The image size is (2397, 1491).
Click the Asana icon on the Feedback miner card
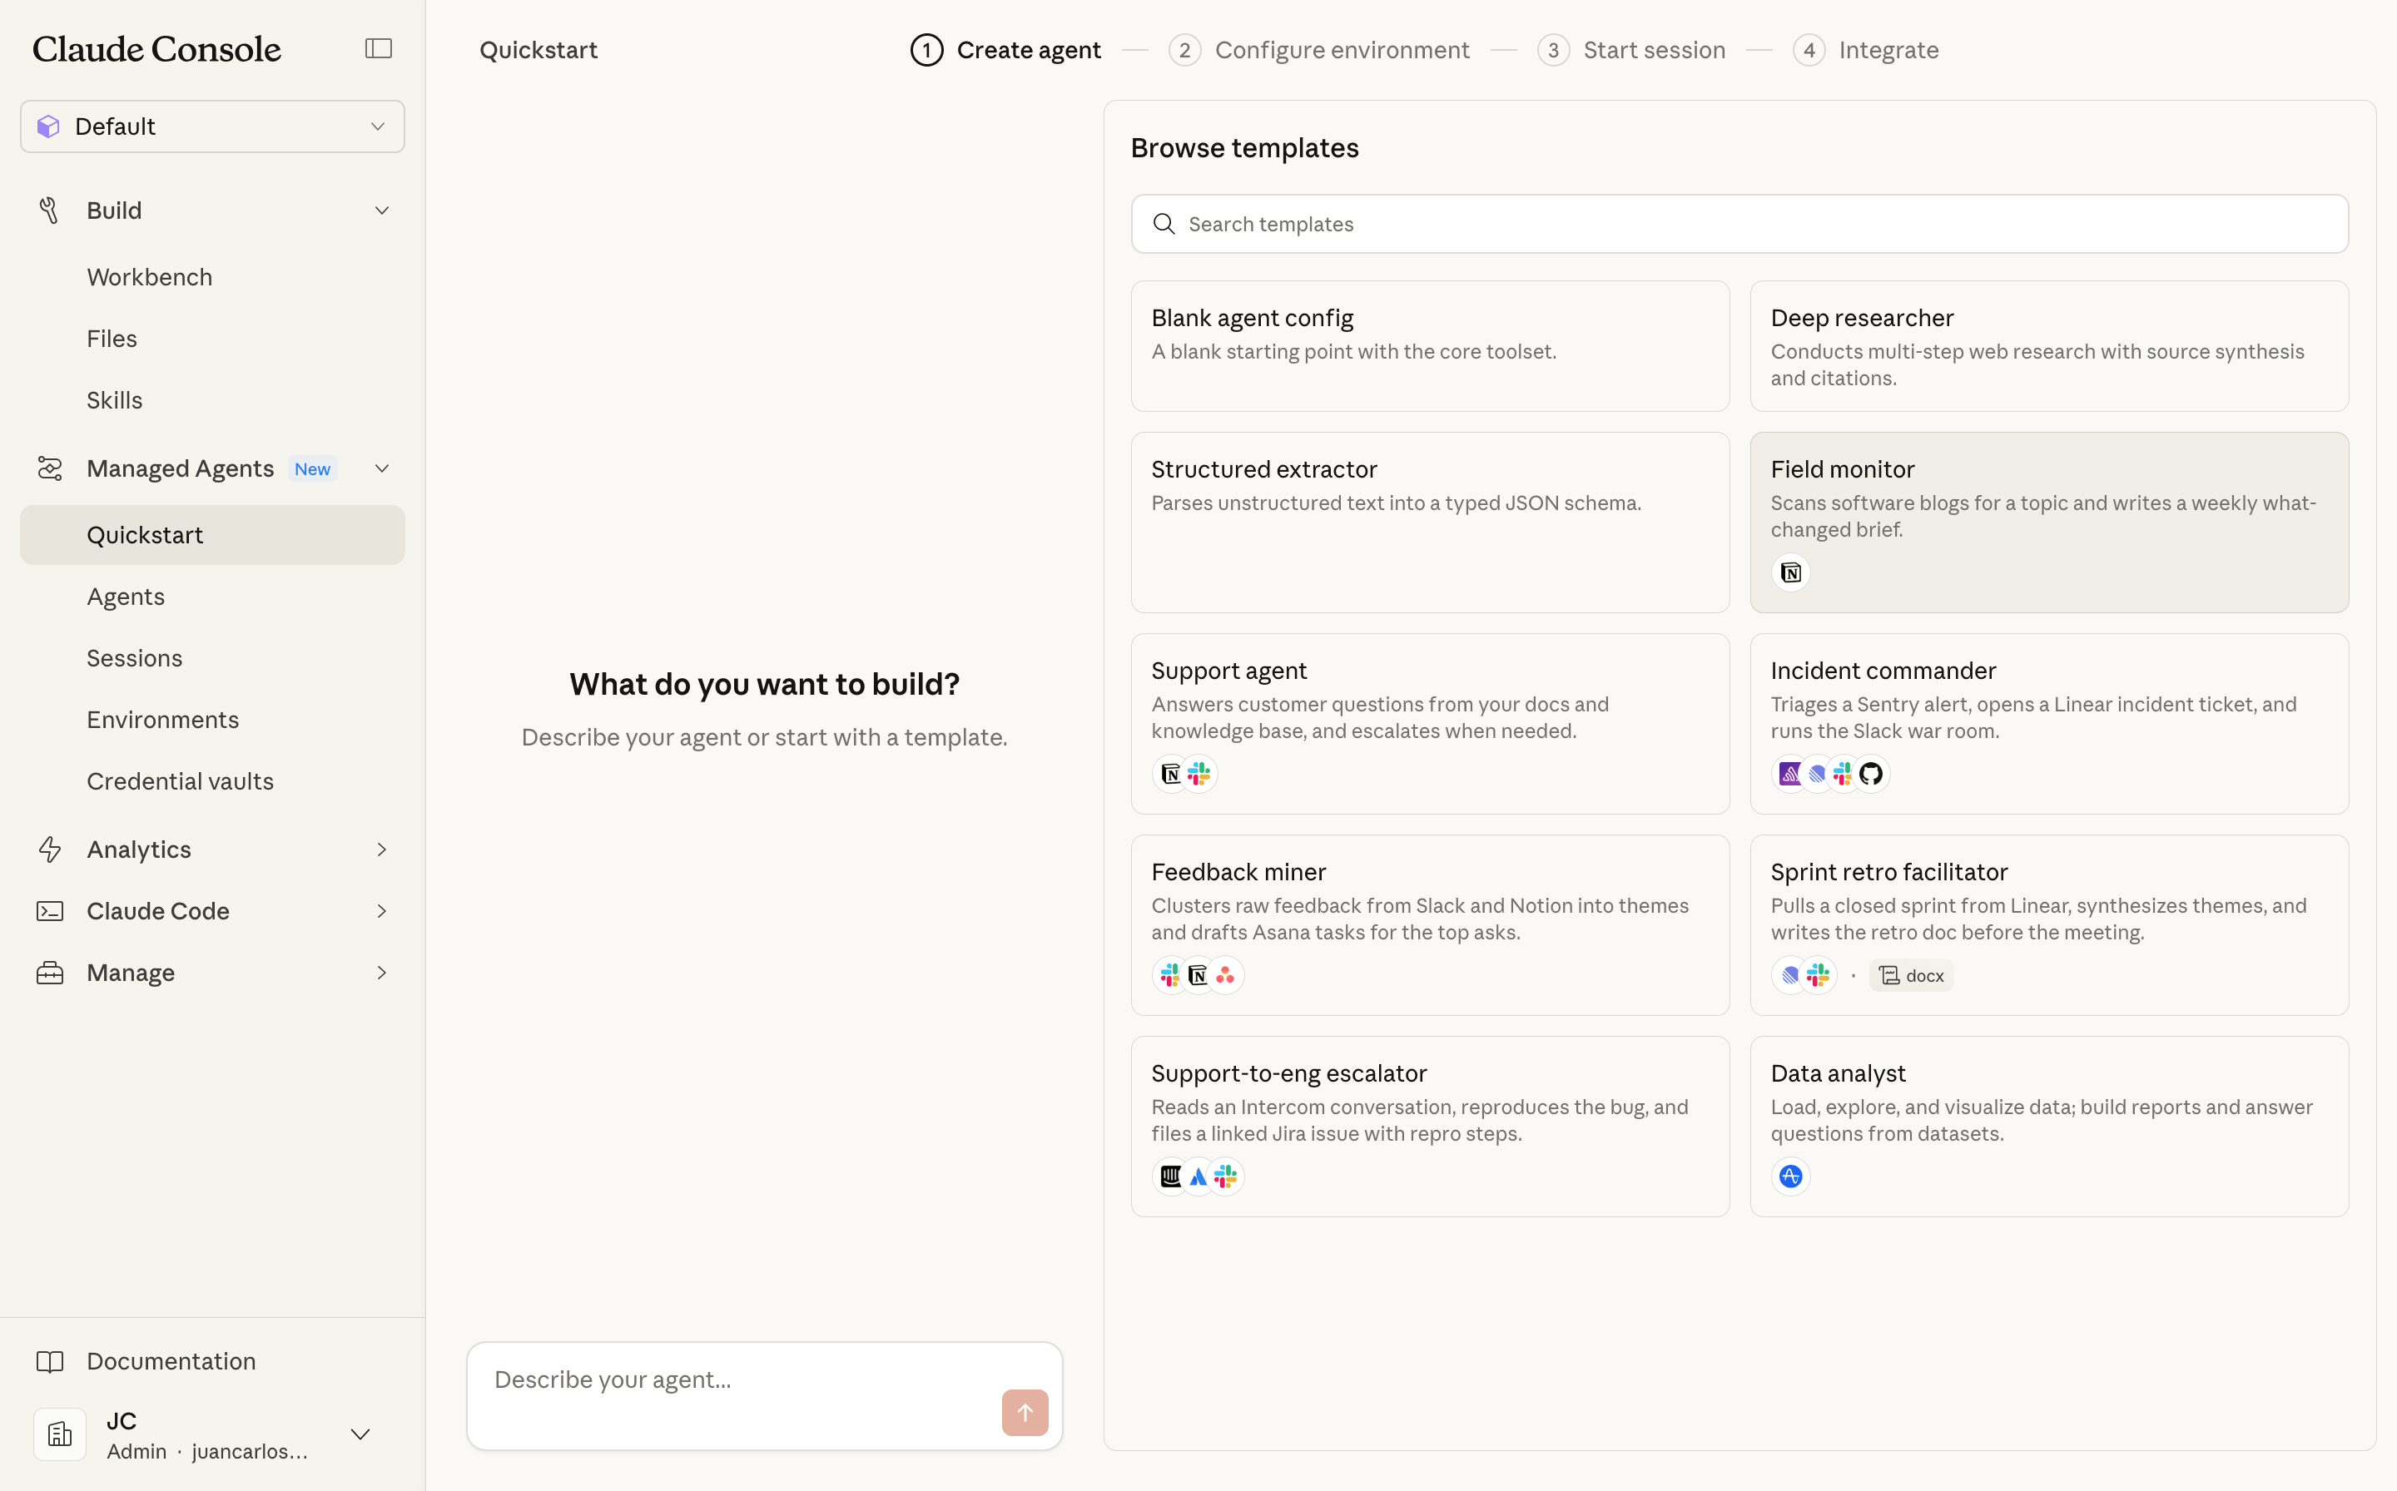1225,974
